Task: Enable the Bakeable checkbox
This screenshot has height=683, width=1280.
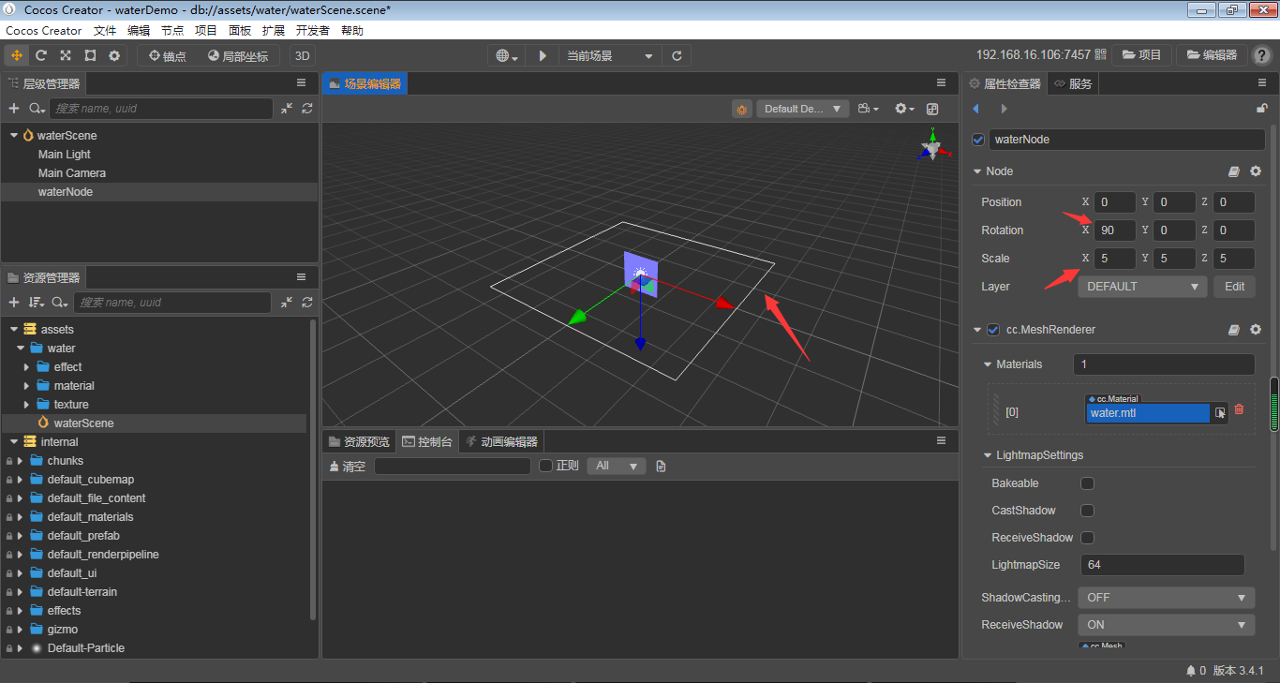Action: (x=1087, y=483)
